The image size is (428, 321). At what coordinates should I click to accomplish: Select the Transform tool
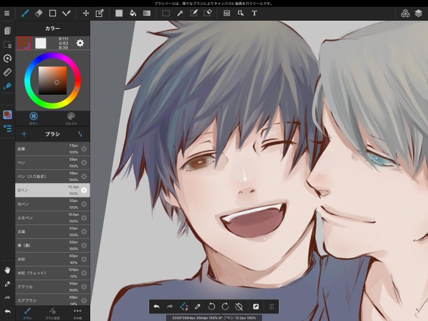(99, 13)
